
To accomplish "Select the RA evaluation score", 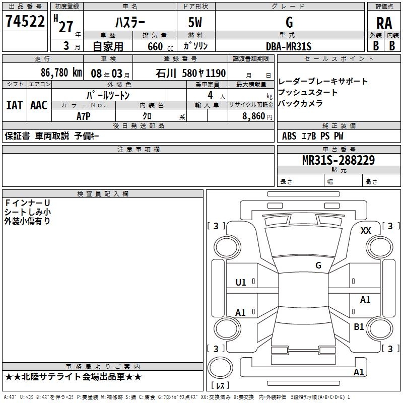I will pyautogui.click(x=384, y=23).
